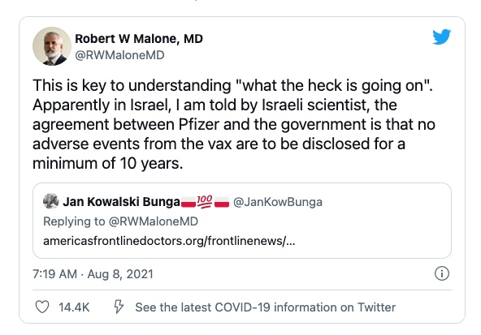Open Robert W Malone's profile picture
481x335 pixels.
(x=52, y=46)
